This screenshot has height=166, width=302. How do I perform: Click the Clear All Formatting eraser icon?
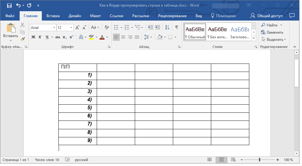[107, 27]
